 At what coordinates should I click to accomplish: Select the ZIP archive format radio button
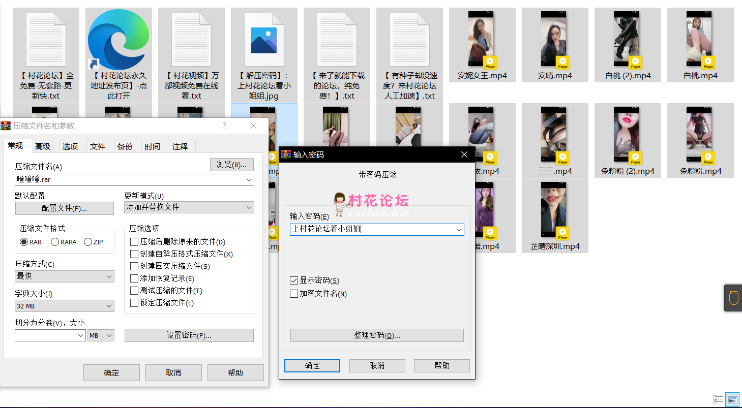88,242
